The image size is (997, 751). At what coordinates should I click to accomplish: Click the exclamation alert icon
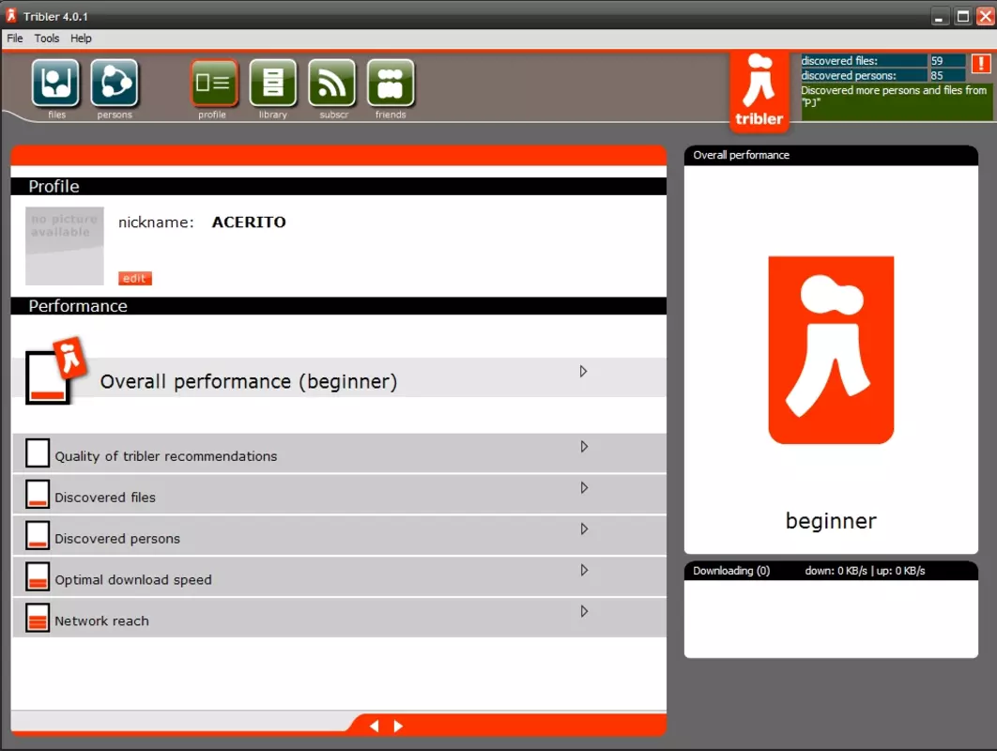point(981,64)
